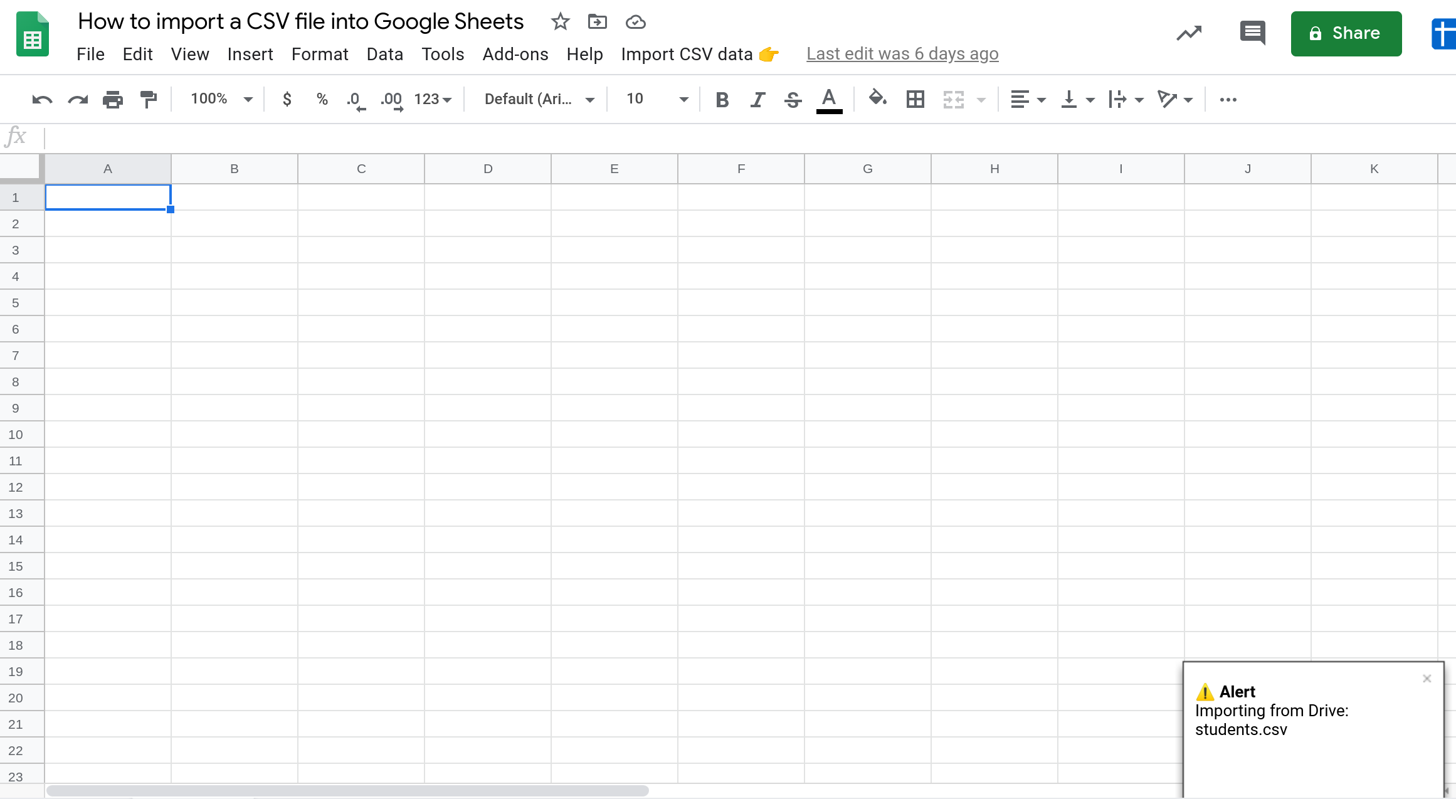The width and height of the screenshot is (1456, 799).
Task: Open the Default (Arial) font dropdown
Action: tap(539, 99)
